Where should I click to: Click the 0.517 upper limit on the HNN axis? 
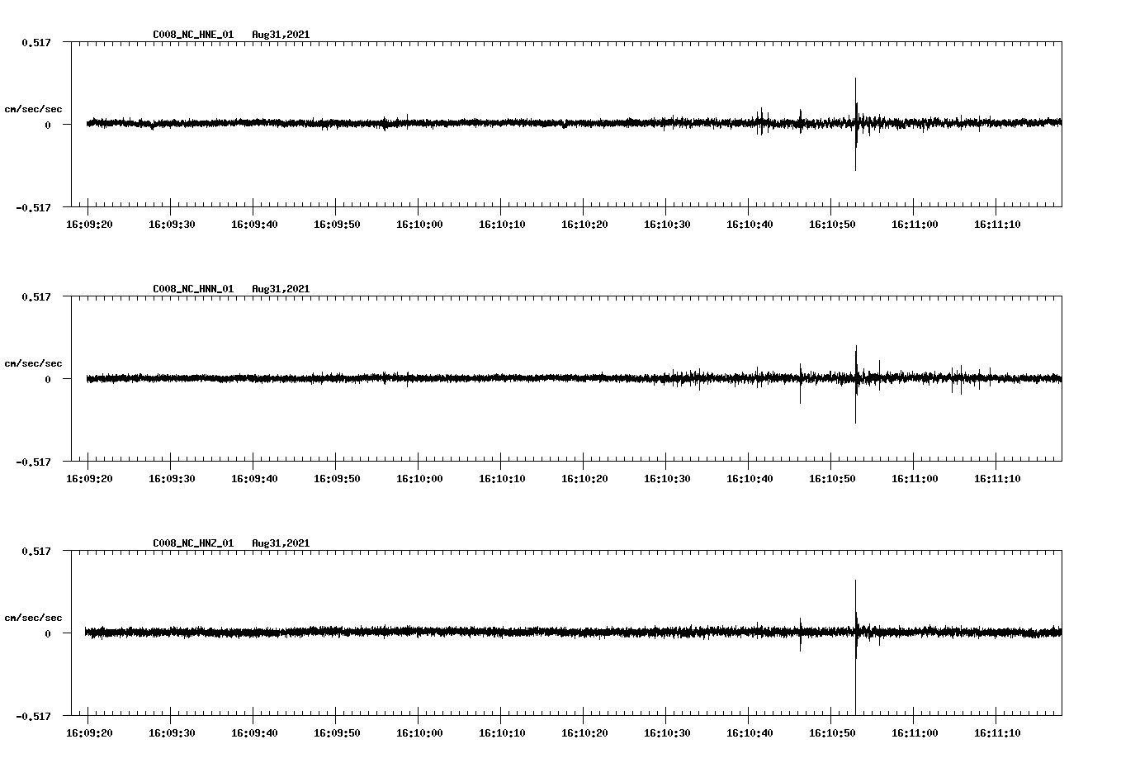[35, 296]
